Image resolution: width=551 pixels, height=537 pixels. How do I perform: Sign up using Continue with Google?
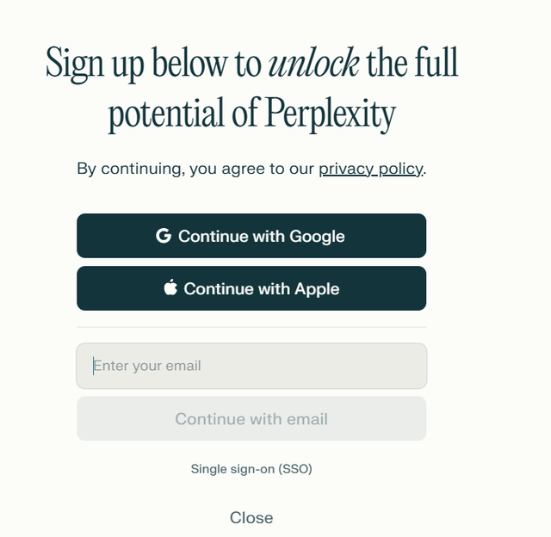pos(251,236)
